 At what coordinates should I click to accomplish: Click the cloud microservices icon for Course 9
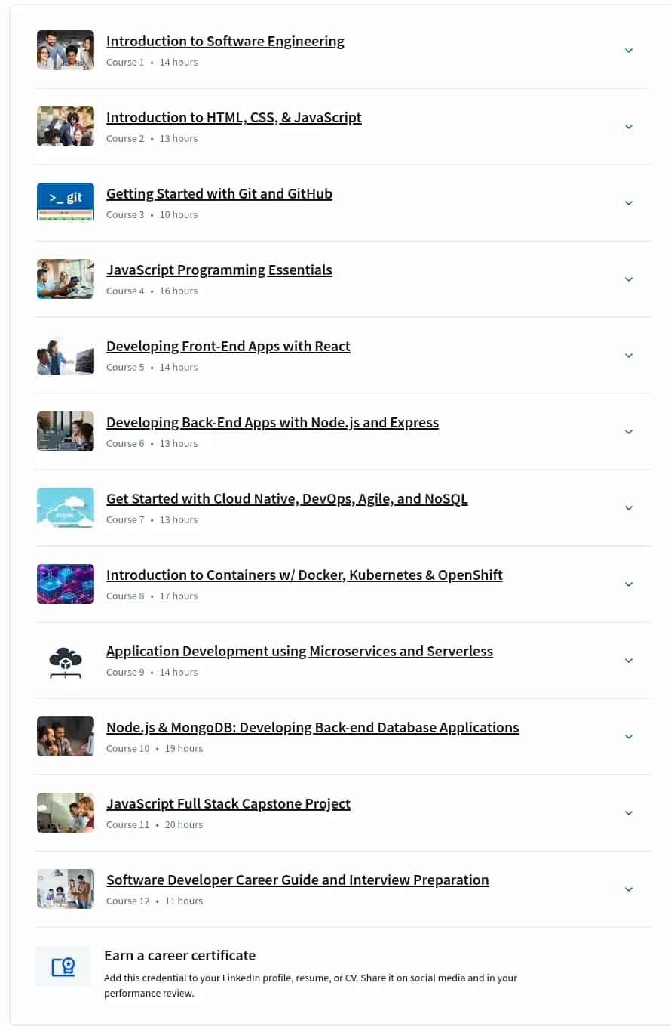click(66, 661)
